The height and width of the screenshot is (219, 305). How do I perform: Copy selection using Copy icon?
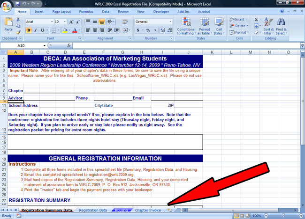coord(18,26)
